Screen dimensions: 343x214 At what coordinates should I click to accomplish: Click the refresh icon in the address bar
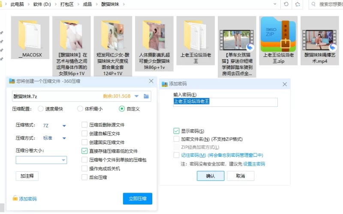coord(286,4)
